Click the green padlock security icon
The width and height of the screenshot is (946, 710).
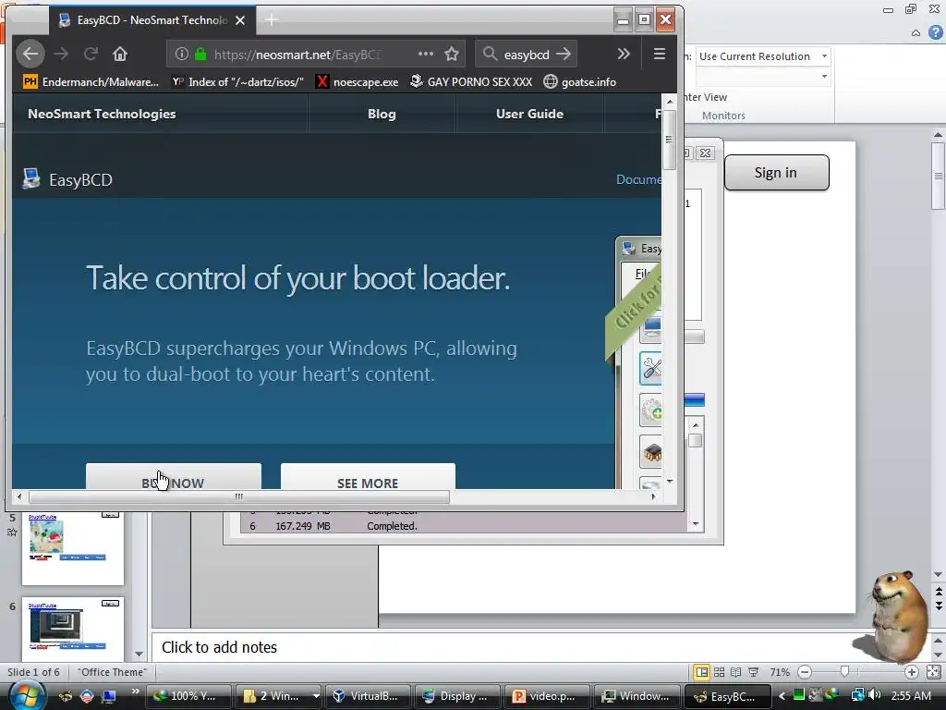click(x=200, y=55)
